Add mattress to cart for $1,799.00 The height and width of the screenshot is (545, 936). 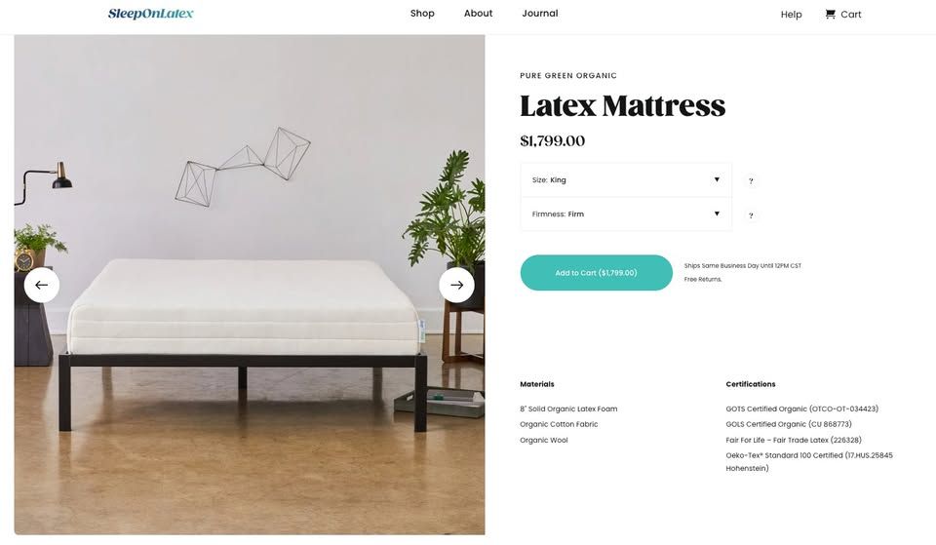(x=597, y=273)
